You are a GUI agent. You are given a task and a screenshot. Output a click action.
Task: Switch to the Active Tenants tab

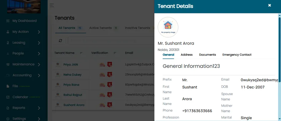click(104, 28)
